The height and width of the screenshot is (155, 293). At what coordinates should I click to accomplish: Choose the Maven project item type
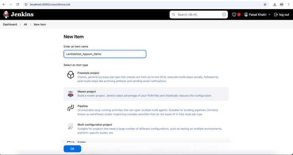pyautogui.click(x=146, y=94)
